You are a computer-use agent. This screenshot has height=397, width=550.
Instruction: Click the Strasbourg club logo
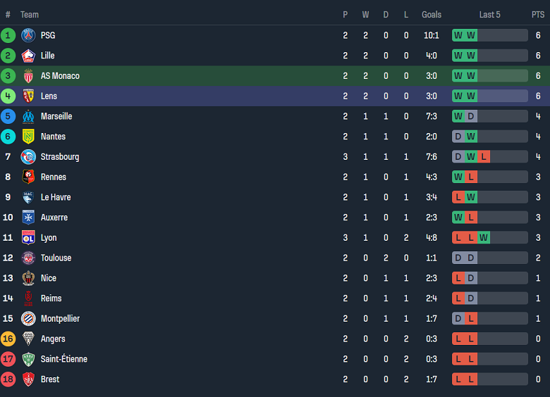28,157
